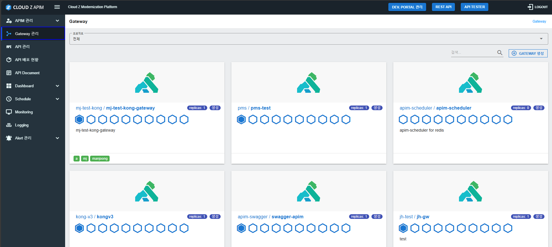Click filled first hexagon on kongv3 card
552x247 pixels.
coord(79,228)
